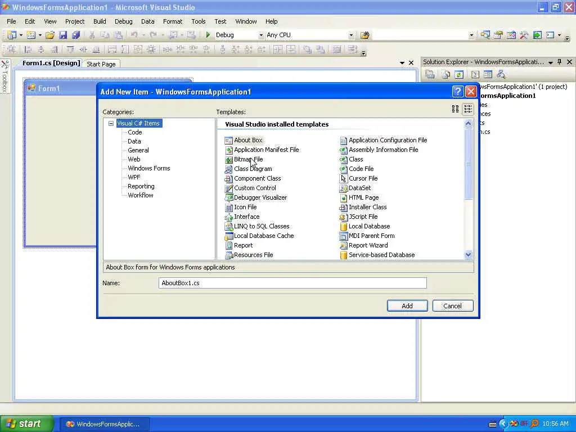Collapse the Visual C# Items tree node
This screenshot has width=576, height=432.
click(111, 123)
